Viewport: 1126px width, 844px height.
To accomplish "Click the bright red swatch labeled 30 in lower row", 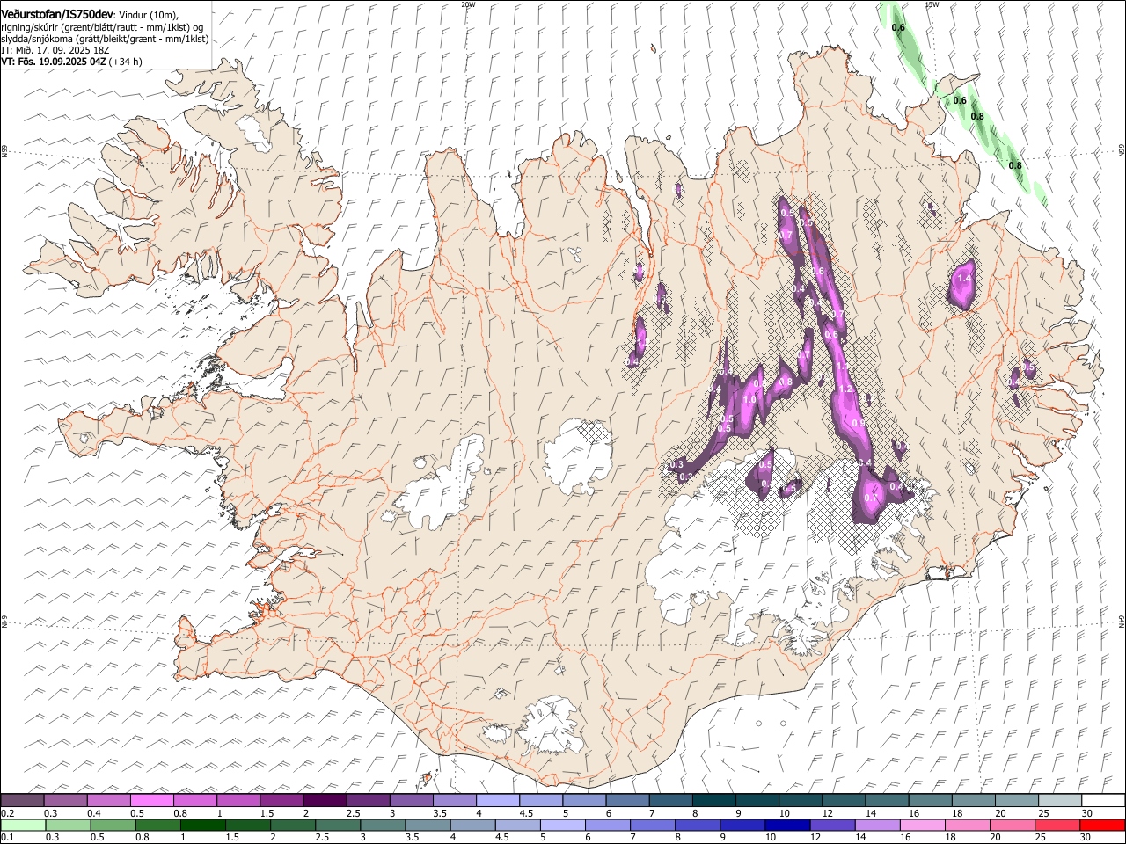I will [1102, 826].
